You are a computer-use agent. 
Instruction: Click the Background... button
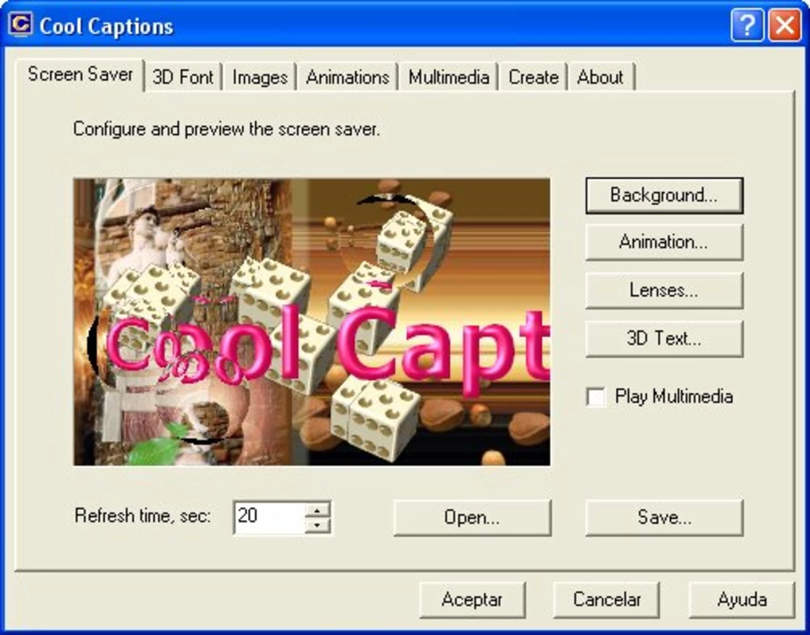[665, 195]
